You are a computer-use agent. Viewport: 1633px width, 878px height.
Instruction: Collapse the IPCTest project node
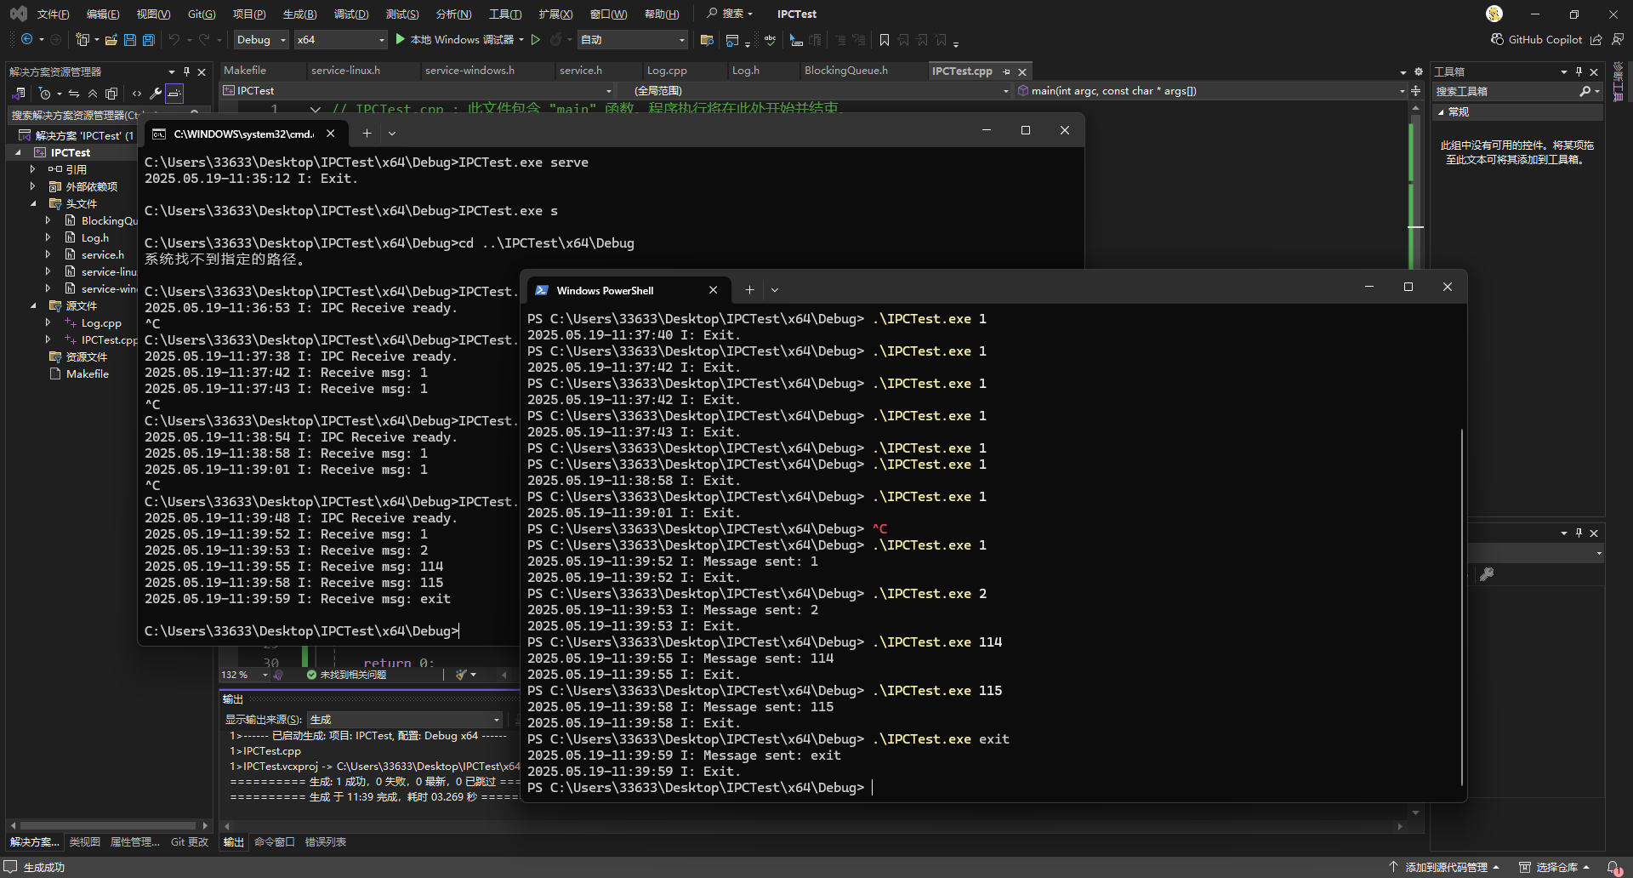click(18, 152)
